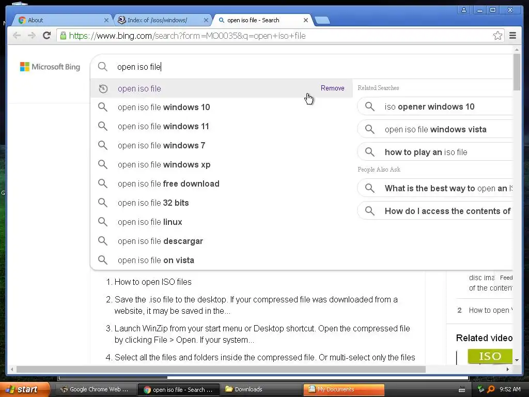Click the Chrome user profile icon
This screenshot has width=529, height=397.
(x=464, y=10)
